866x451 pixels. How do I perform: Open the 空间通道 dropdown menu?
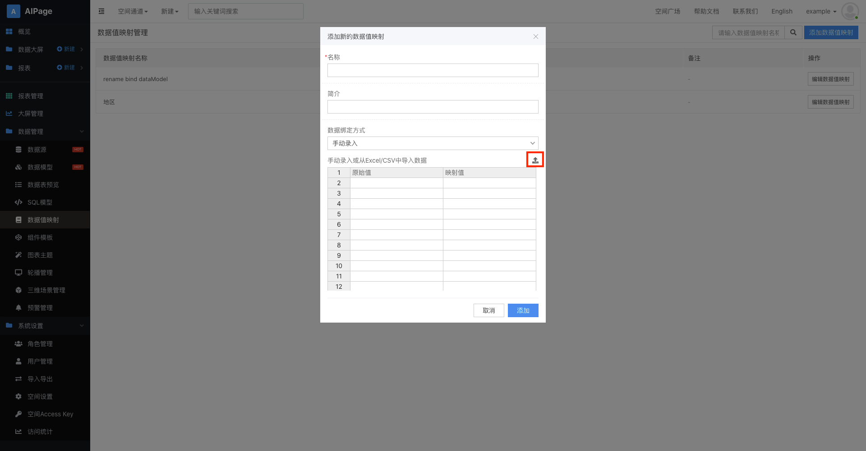coord(133,11)
